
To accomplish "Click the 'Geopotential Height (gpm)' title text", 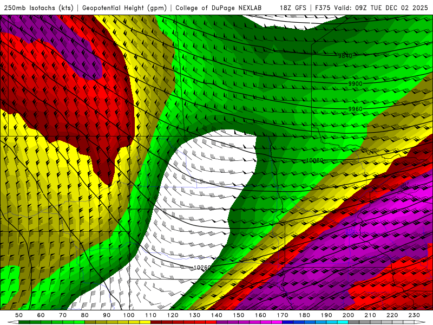I will 124,8.
